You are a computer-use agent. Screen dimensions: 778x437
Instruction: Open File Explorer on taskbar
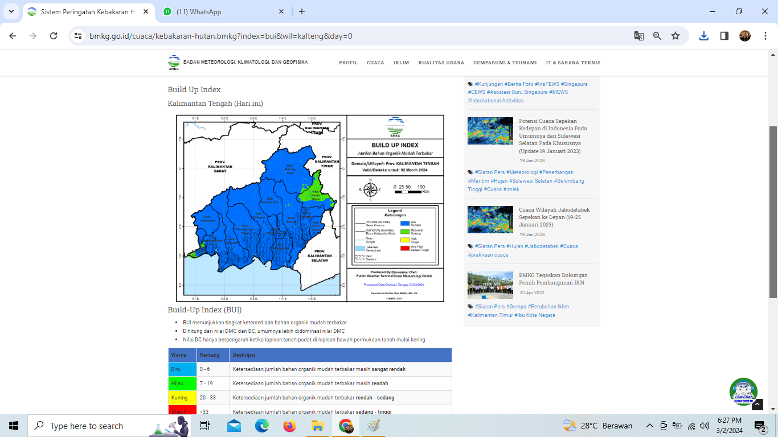317,426
